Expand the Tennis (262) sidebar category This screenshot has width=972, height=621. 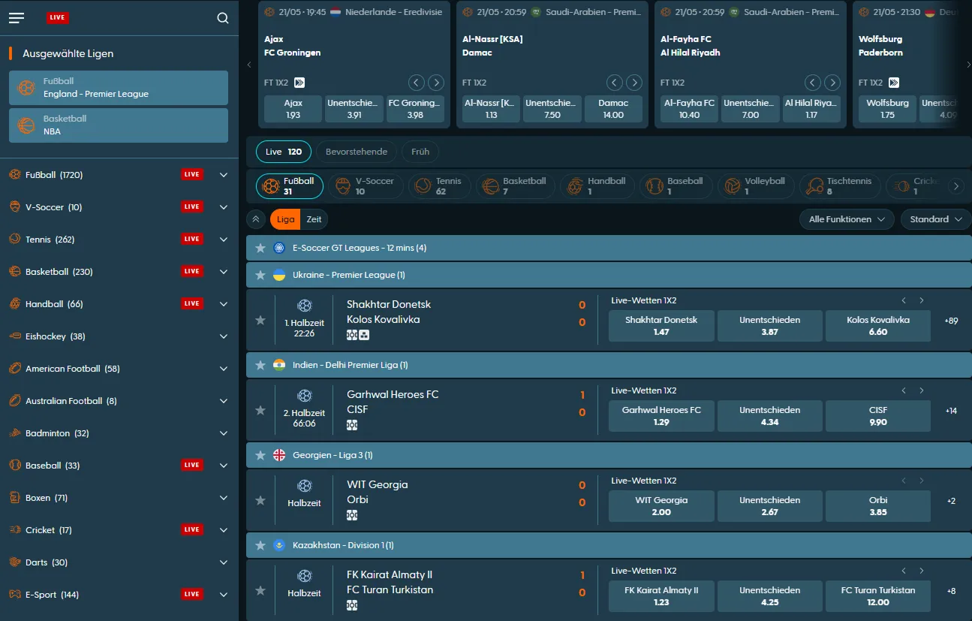coord(223,240)
